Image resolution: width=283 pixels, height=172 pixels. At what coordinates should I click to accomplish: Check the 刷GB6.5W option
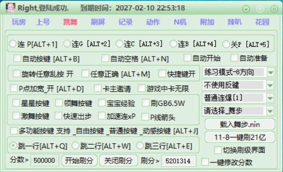tap(145, 103)
